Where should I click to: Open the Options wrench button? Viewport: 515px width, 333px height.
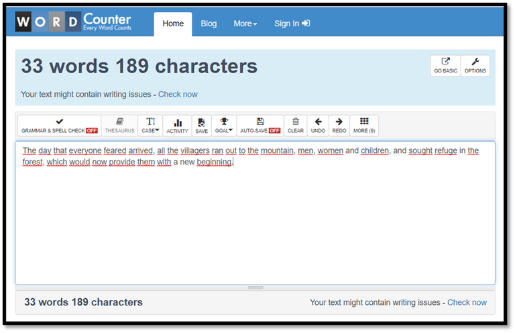pos(475,66)
